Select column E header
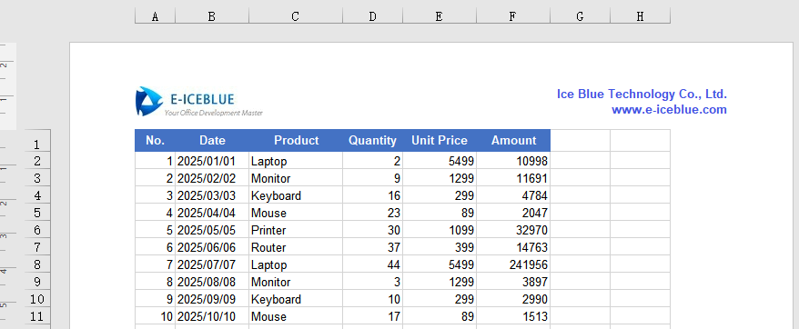Viewport: 799px width, 329px height. click(x=440, y=15)
